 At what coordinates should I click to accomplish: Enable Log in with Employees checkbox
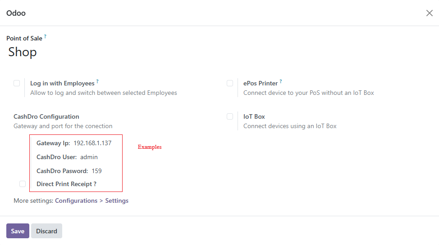(17, 83)
